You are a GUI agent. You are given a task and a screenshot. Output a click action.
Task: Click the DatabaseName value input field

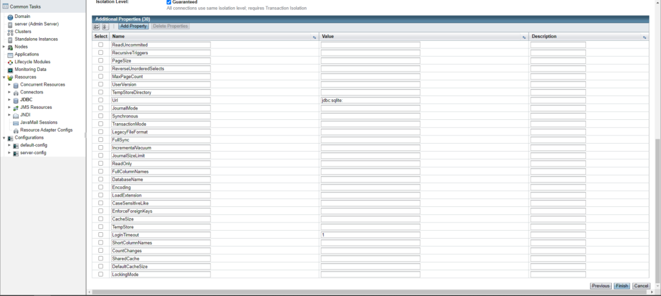pyautogui.click(x=371, y=179)
